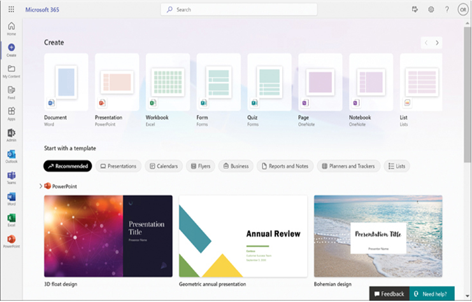The image size is (472, 302).
Task: Click the scrollbar down arrow
Action: 467,296
